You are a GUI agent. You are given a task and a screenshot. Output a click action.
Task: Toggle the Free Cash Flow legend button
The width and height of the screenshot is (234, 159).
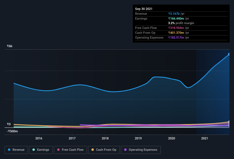pyautogui.click(x=70, y=150)
